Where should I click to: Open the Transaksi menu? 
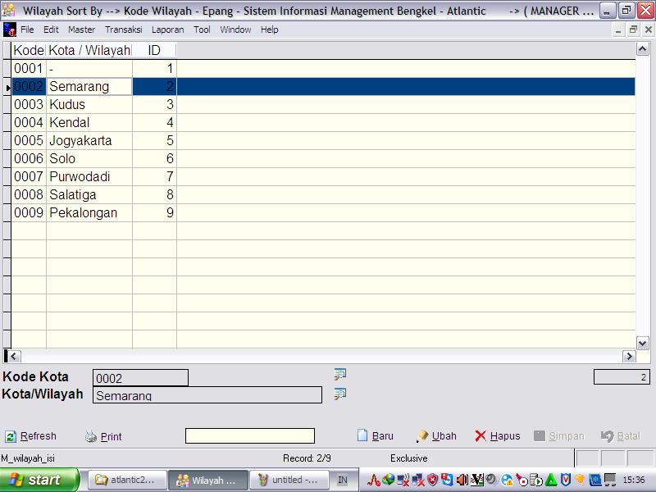pos(123,30)
